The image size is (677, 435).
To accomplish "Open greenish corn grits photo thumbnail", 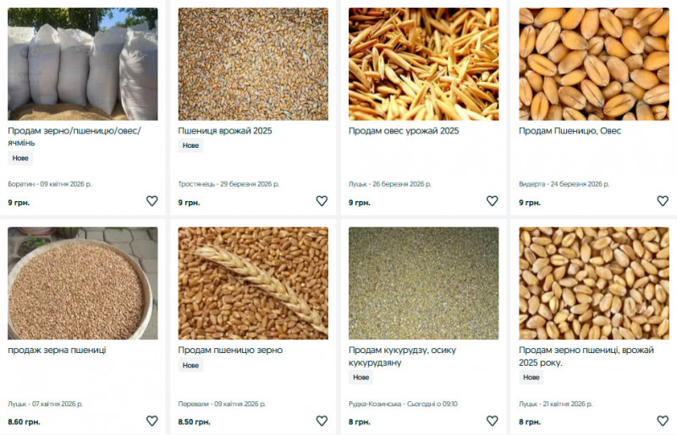I will [x=424, y=283].
